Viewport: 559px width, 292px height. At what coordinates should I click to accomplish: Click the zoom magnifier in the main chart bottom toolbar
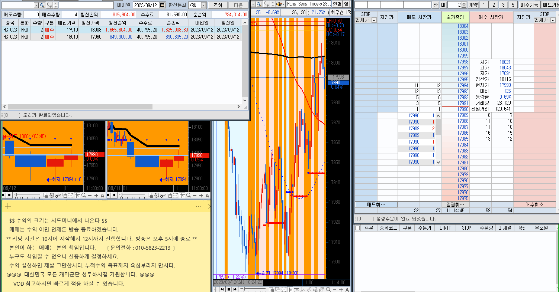(328, 289)
